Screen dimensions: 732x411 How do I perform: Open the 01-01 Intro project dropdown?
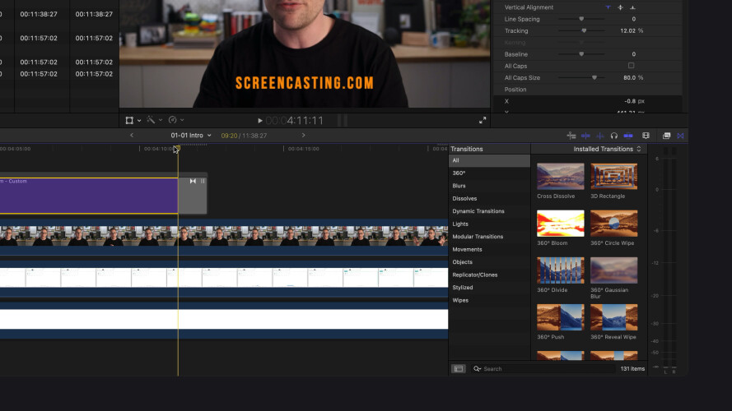pyautogui.click(x=190, y=135)
